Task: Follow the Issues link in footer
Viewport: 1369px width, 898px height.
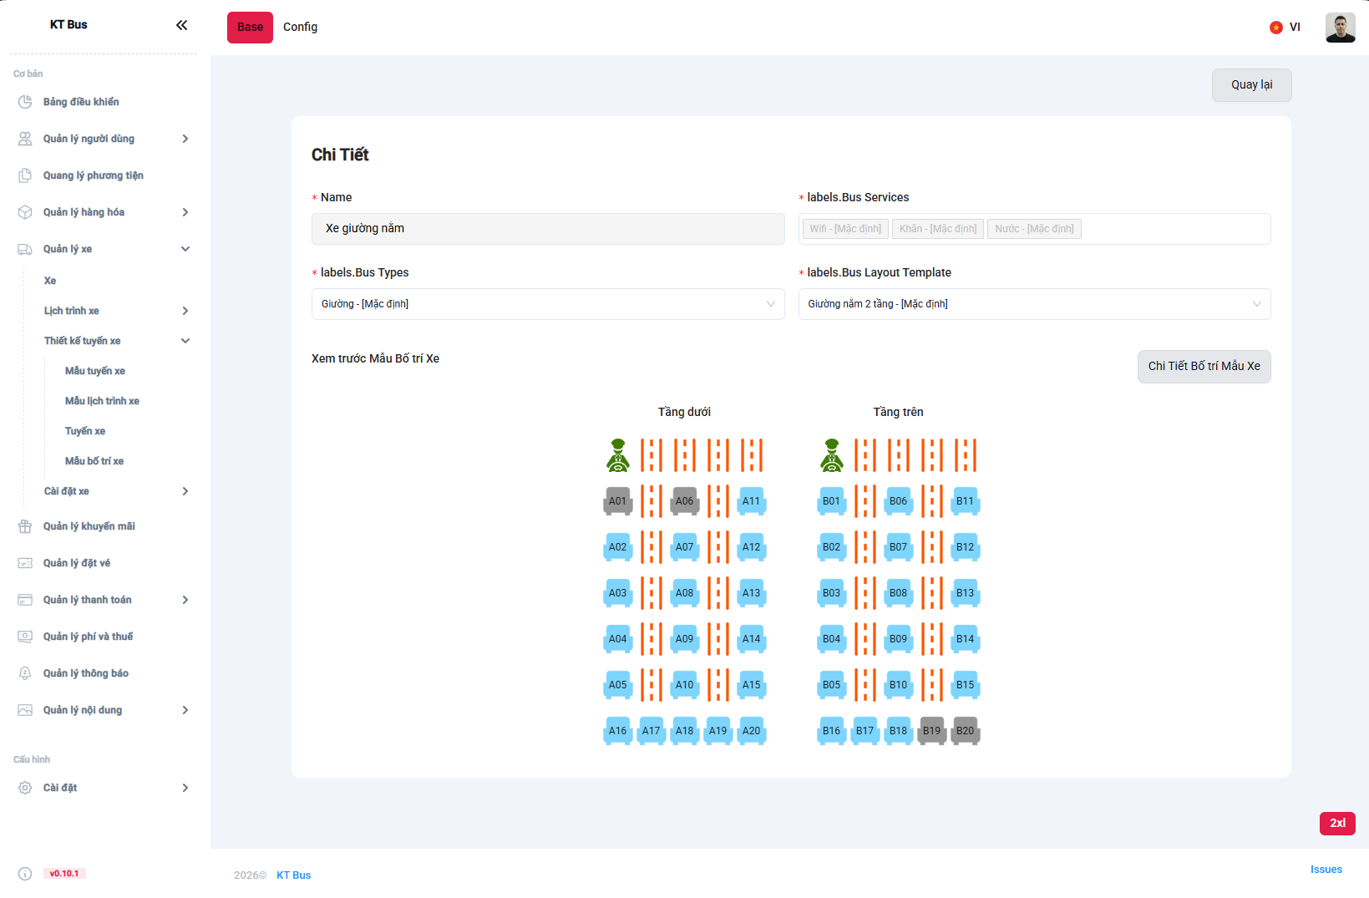Action: [x=1326, y=870]
